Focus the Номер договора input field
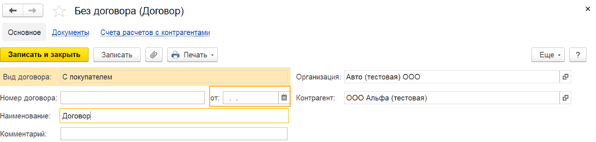Viewport: 596px width, 142px height. [x=133, y=98]
